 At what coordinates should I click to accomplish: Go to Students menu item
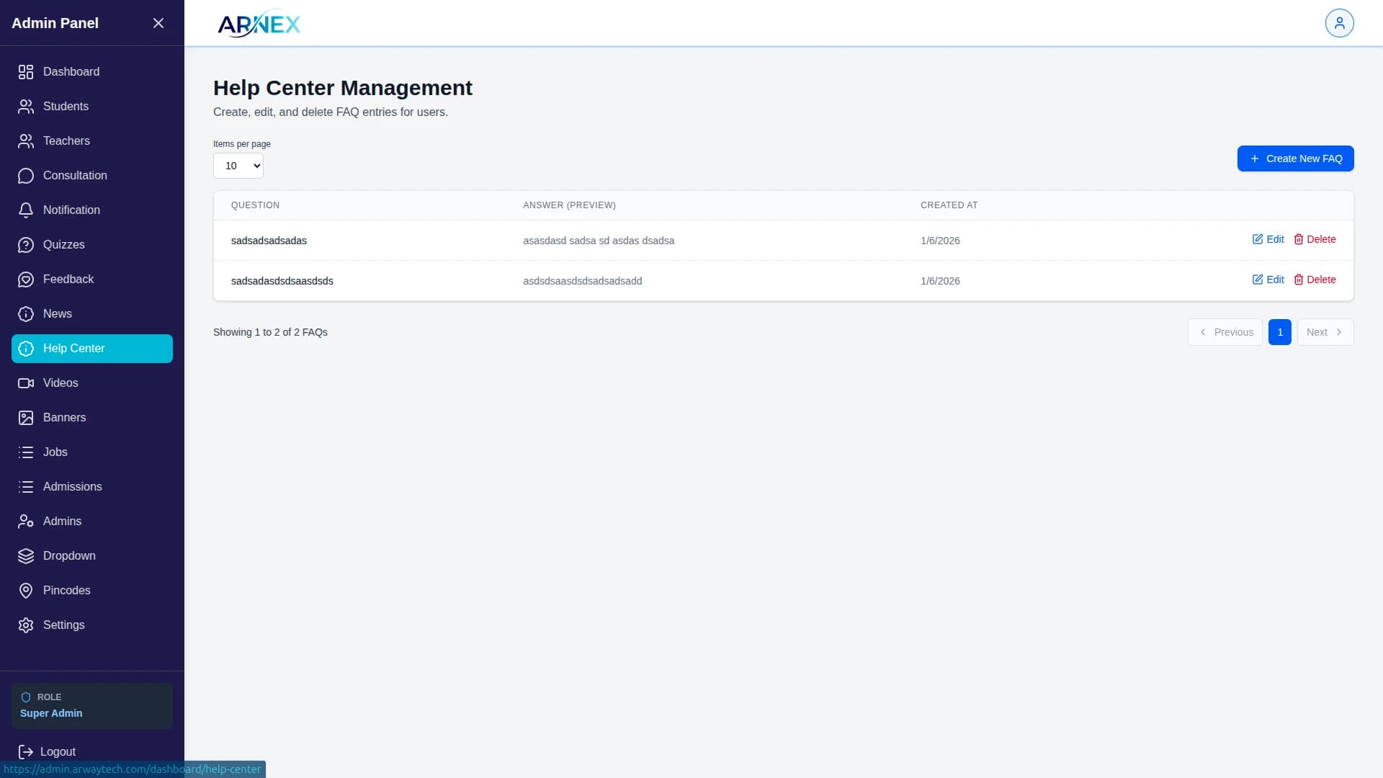coord(66,107)
